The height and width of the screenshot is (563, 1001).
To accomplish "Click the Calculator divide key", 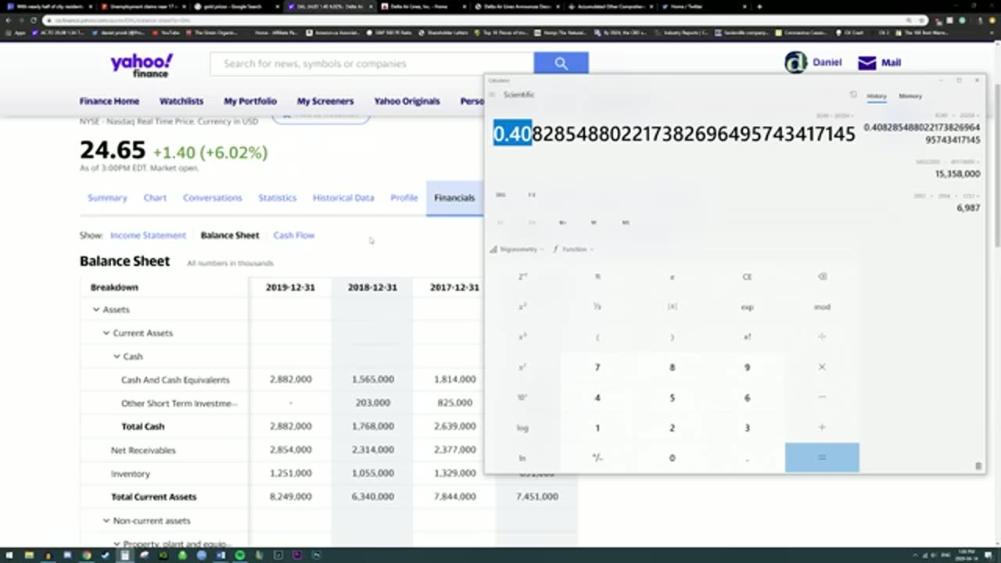I will 822,337.
